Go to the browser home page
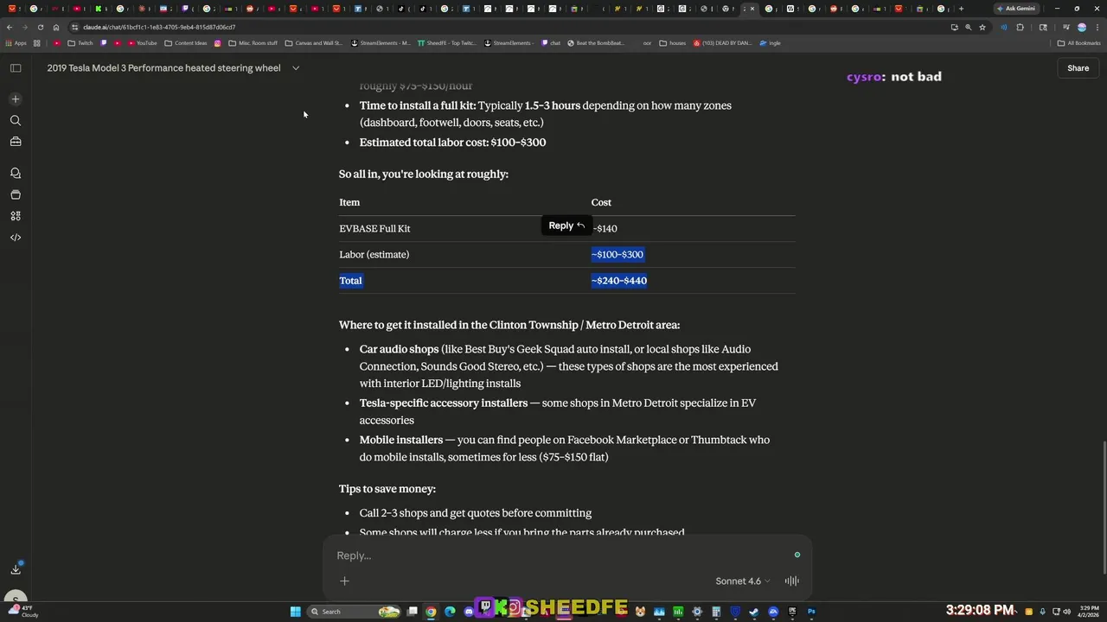The width and height of the screenshot is (1107, 622). (56, 27)
